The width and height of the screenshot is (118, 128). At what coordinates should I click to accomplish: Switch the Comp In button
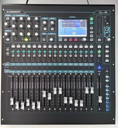[52, 29]
